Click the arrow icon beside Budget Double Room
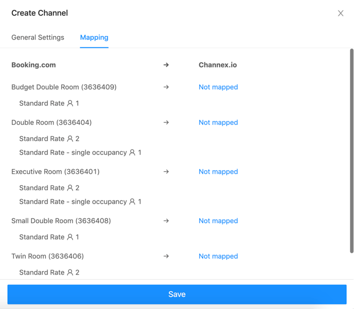Viewport: 354px width, 309px height. (166, 87)
